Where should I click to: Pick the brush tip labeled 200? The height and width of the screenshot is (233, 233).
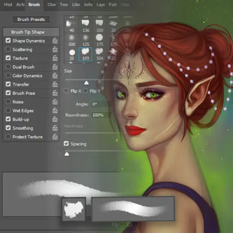pyautogui.click(x=99, y=26)
